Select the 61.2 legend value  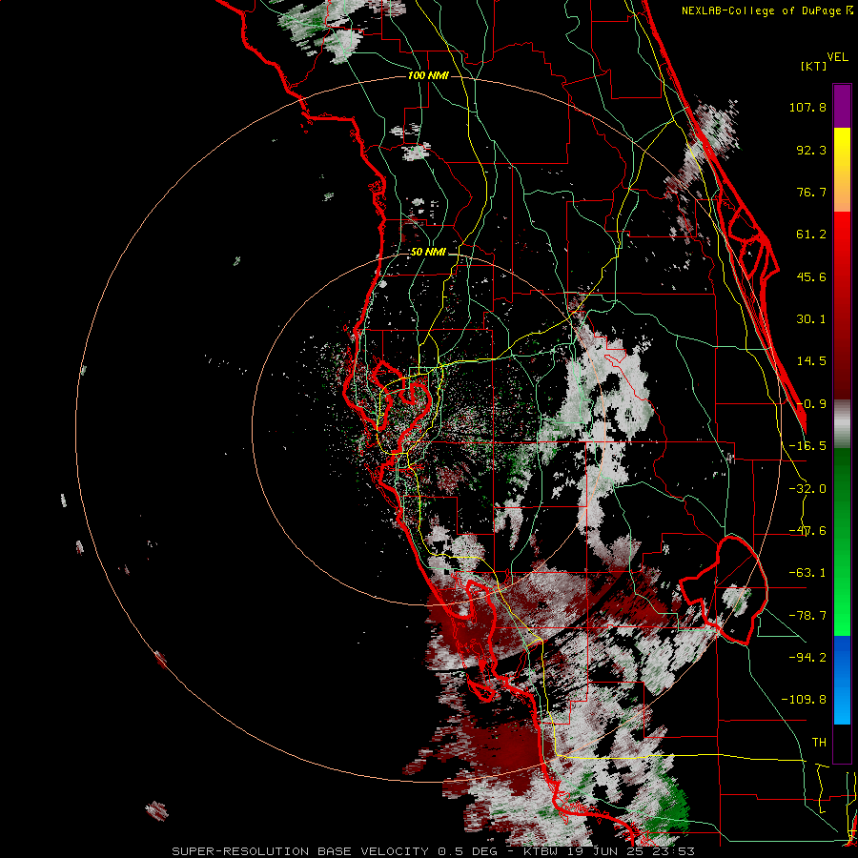coord(811,235)
